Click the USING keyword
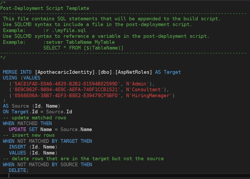This screenshot has width=250, height=179. coord(10,78)
